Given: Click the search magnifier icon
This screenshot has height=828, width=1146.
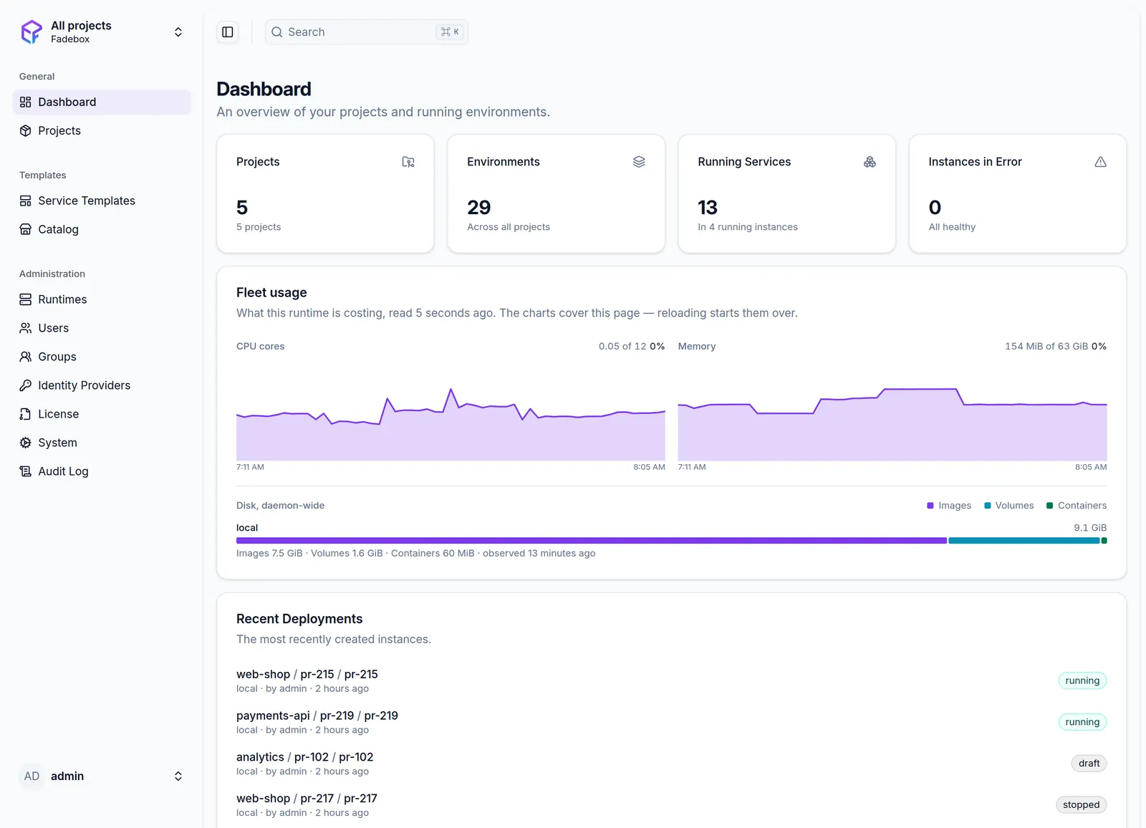Looking at the screenshot, I should click(277, 32).
